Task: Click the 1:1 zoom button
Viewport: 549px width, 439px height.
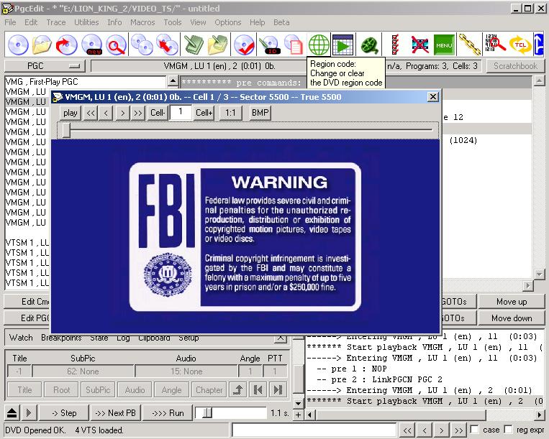Action: click(x=230, y=113)
